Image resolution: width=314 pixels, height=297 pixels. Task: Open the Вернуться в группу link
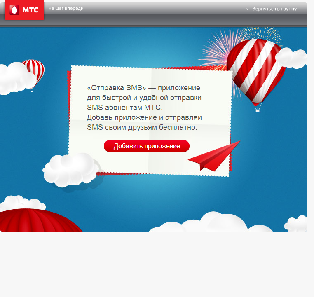pos(274,9)
